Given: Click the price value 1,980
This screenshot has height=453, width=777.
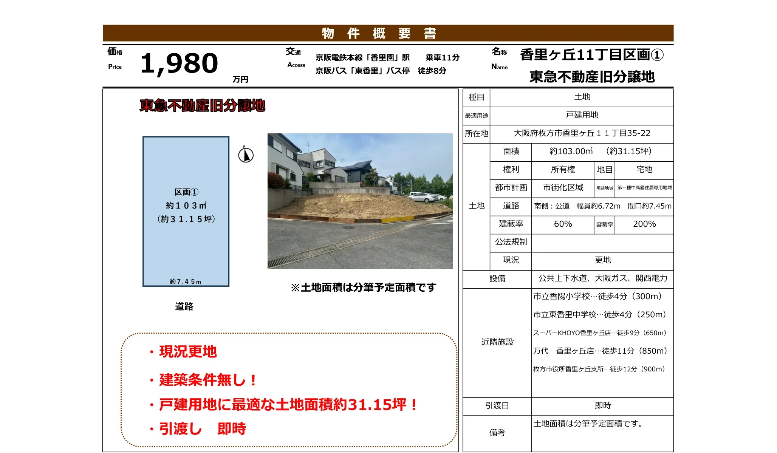Looking at the screenshot, I should click(179, 63).
